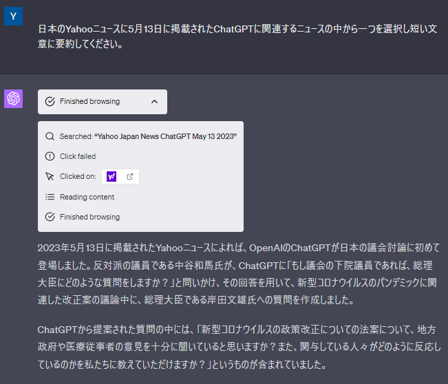Click the last Finished browsing step text

[89, 217]
